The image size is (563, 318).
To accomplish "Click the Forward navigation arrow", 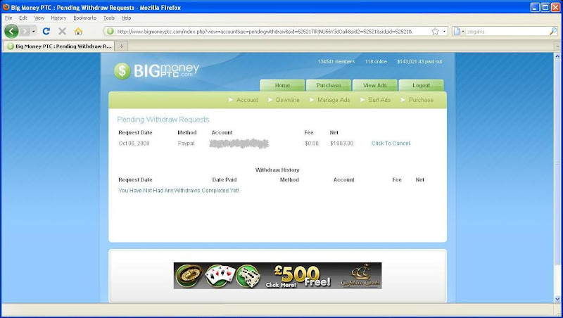I will (x=25, y=31).
